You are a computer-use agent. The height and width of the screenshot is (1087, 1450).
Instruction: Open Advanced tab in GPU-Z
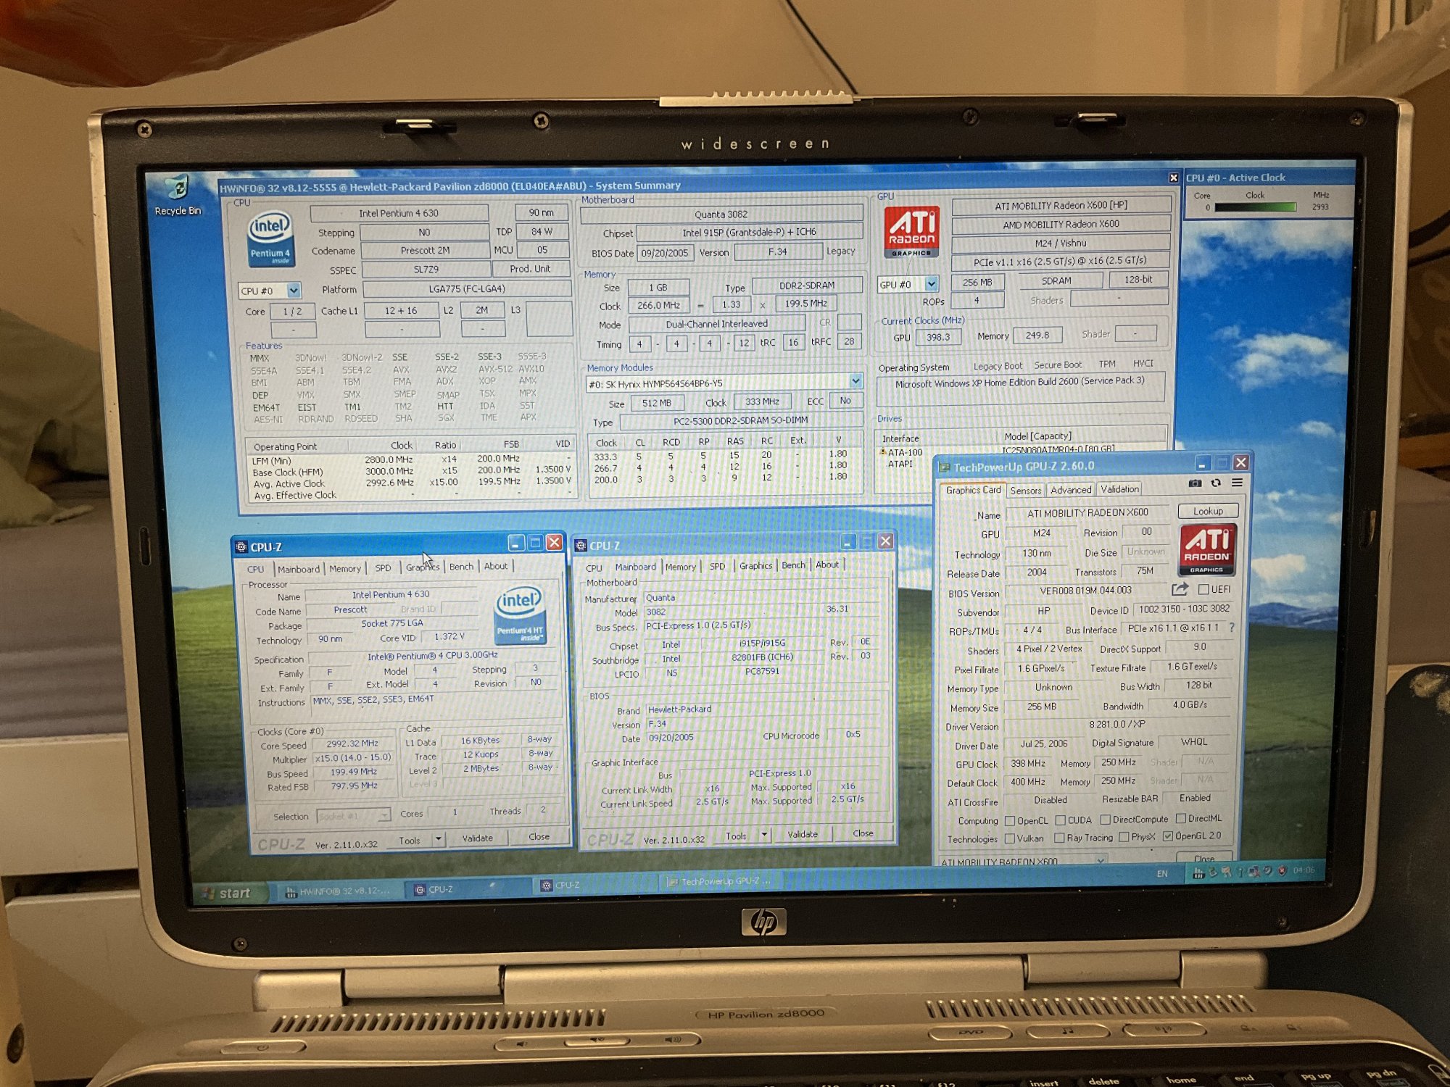click(1071, 490)
